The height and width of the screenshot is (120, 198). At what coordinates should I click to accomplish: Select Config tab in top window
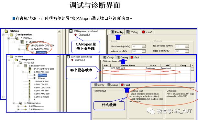(x=117, y=32)
